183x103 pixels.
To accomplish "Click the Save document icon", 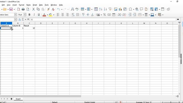I will click(11, 9).
